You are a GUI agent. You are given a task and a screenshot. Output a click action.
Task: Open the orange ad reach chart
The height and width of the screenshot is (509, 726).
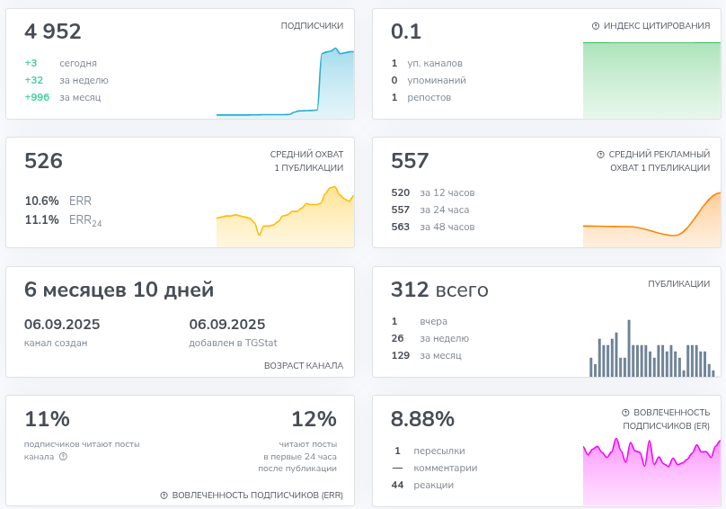click(652, 219)
